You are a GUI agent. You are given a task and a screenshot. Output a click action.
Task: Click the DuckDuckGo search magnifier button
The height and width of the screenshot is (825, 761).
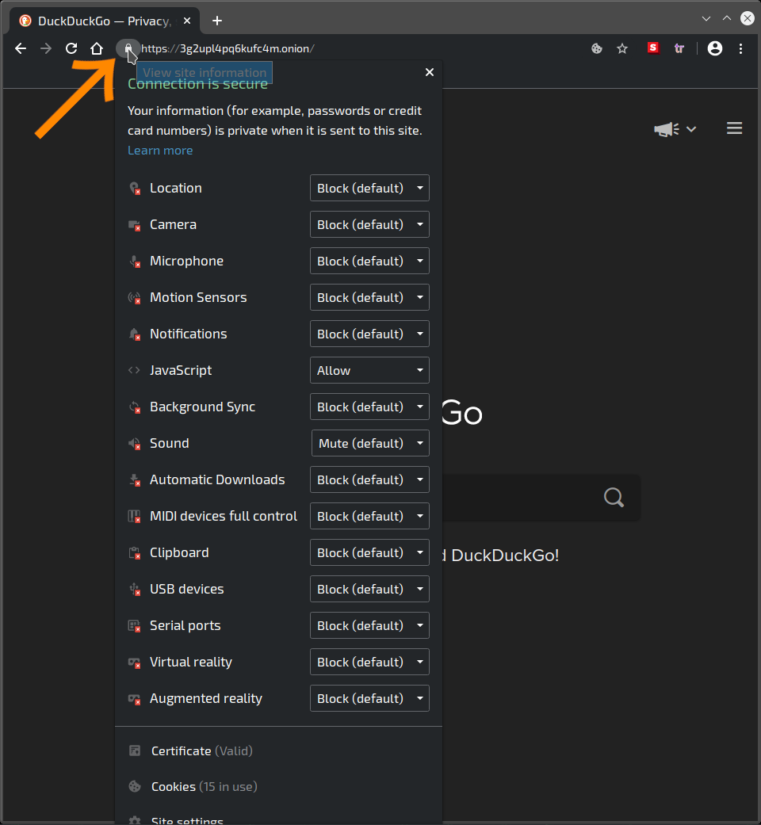click(x=614, y=497)
